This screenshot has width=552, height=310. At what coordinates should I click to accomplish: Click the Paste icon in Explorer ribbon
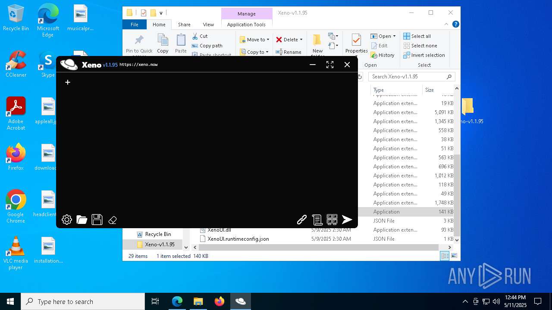pos(181,44)
